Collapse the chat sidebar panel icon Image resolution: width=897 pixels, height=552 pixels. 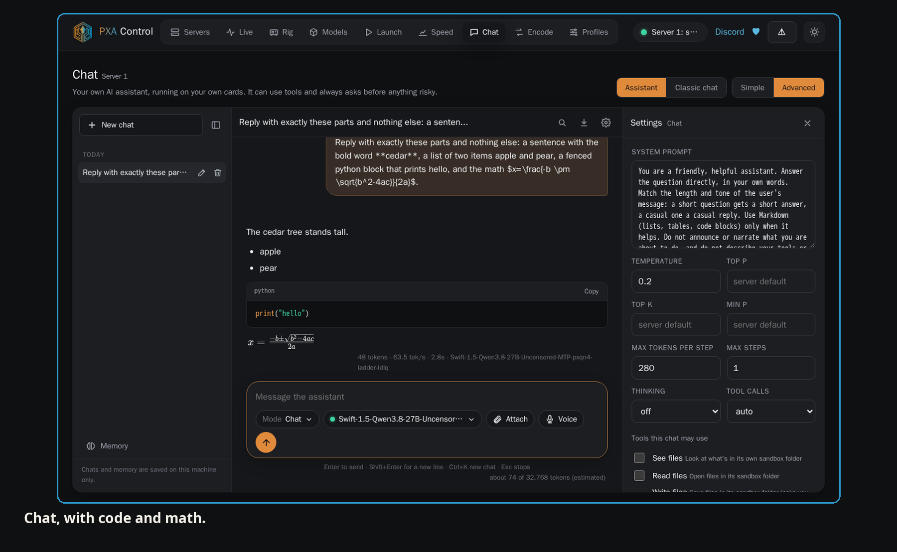216,125
